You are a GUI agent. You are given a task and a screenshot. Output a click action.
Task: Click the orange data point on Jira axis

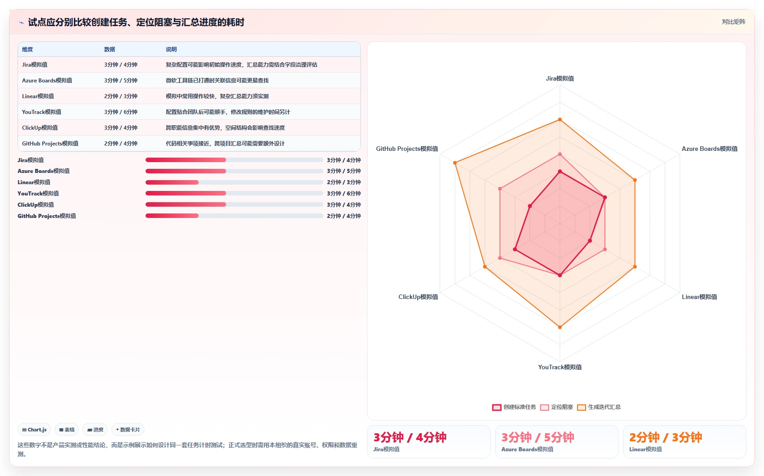click(560, 119)
